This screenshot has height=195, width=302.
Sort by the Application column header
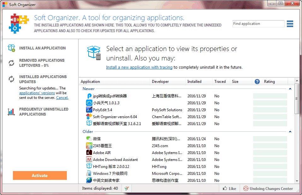pos(114,82)
